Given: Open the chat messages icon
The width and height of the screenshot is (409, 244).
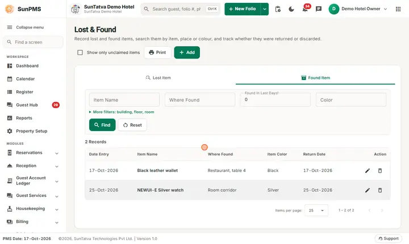Looking at the screenshot, I should pyautogui.click(x=319, y=9).
